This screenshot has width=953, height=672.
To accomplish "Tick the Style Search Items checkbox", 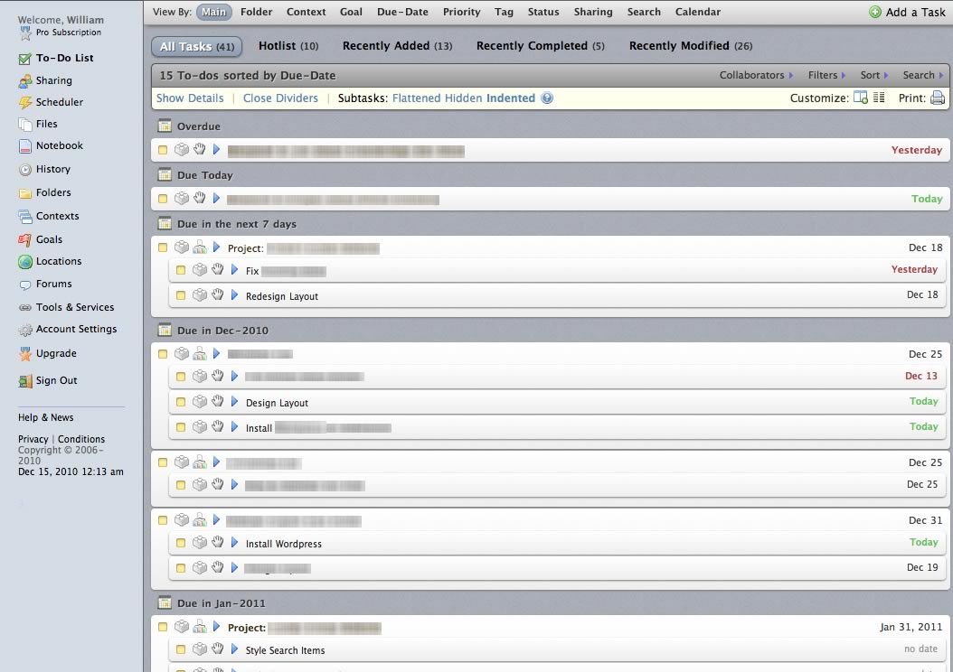I will (x=181, y=649).
